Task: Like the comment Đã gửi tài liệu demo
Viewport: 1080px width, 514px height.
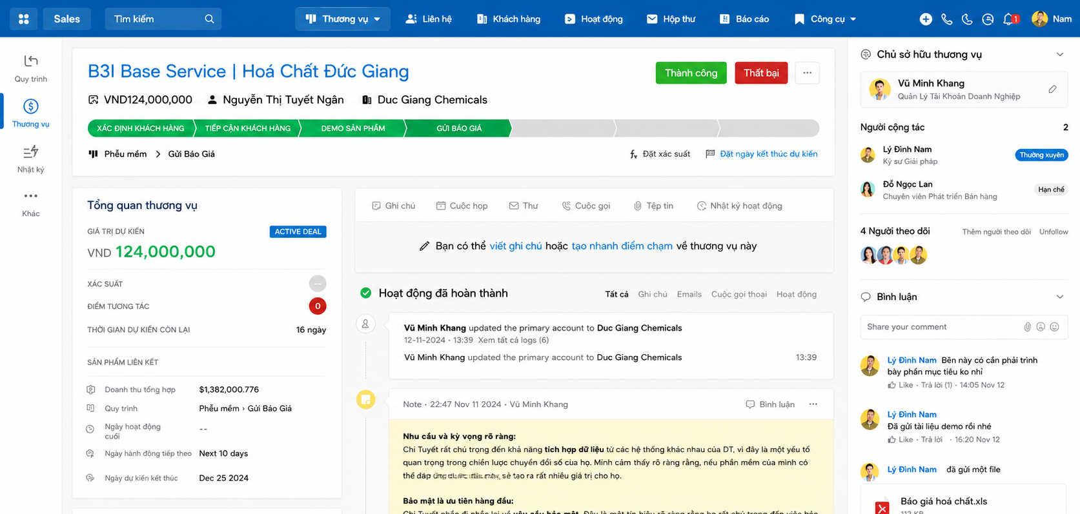Action: [901, 440]
